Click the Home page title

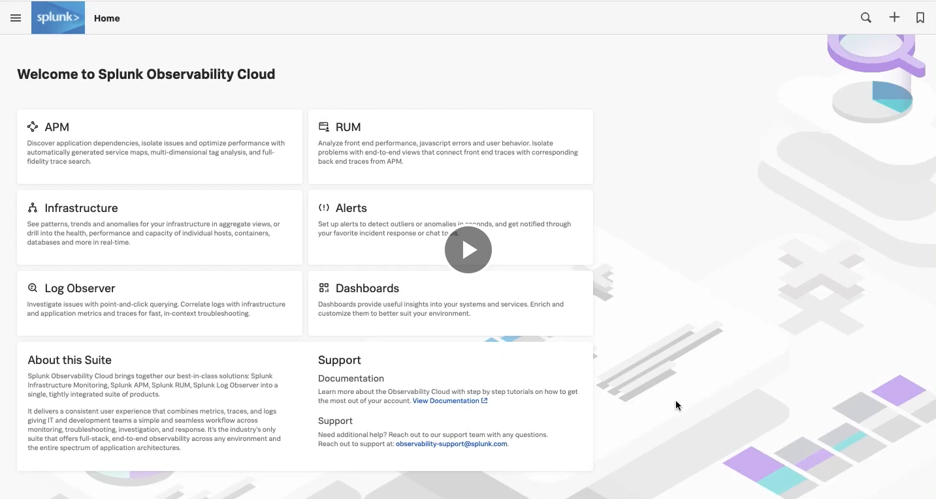coord(107,18)
